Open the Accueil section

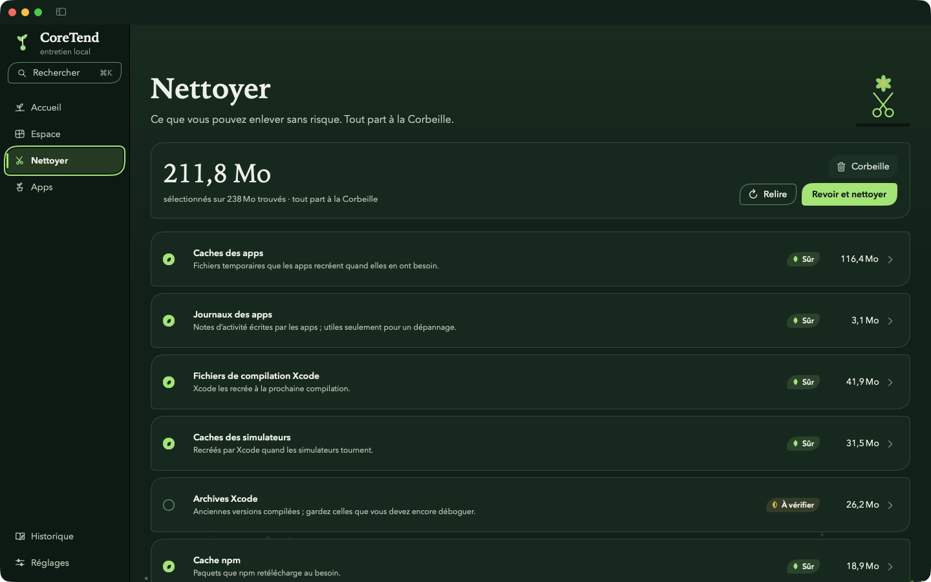coord(65,107)
